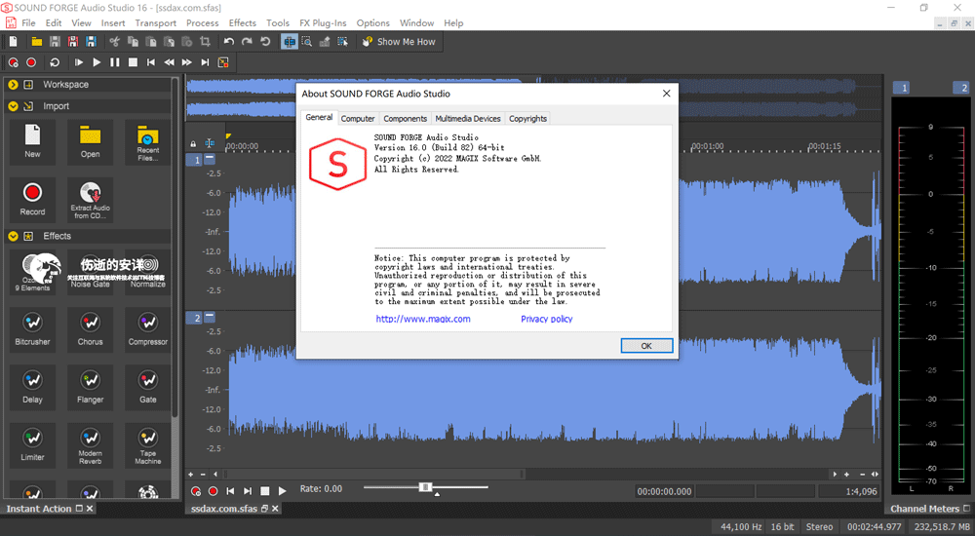Click the Redo arrow in the toolbar
This screenshot has height=536, width=975.
coord(247,42)
